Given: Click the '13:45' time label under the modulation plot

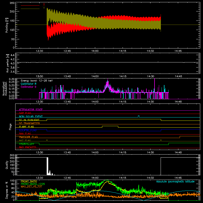Looking at the screenshot, I should pyautogui.click(x=67, y=102).
